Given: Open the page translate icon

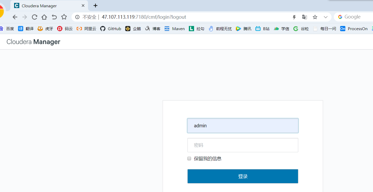Looking at the screenshot, I should [304, 17].
